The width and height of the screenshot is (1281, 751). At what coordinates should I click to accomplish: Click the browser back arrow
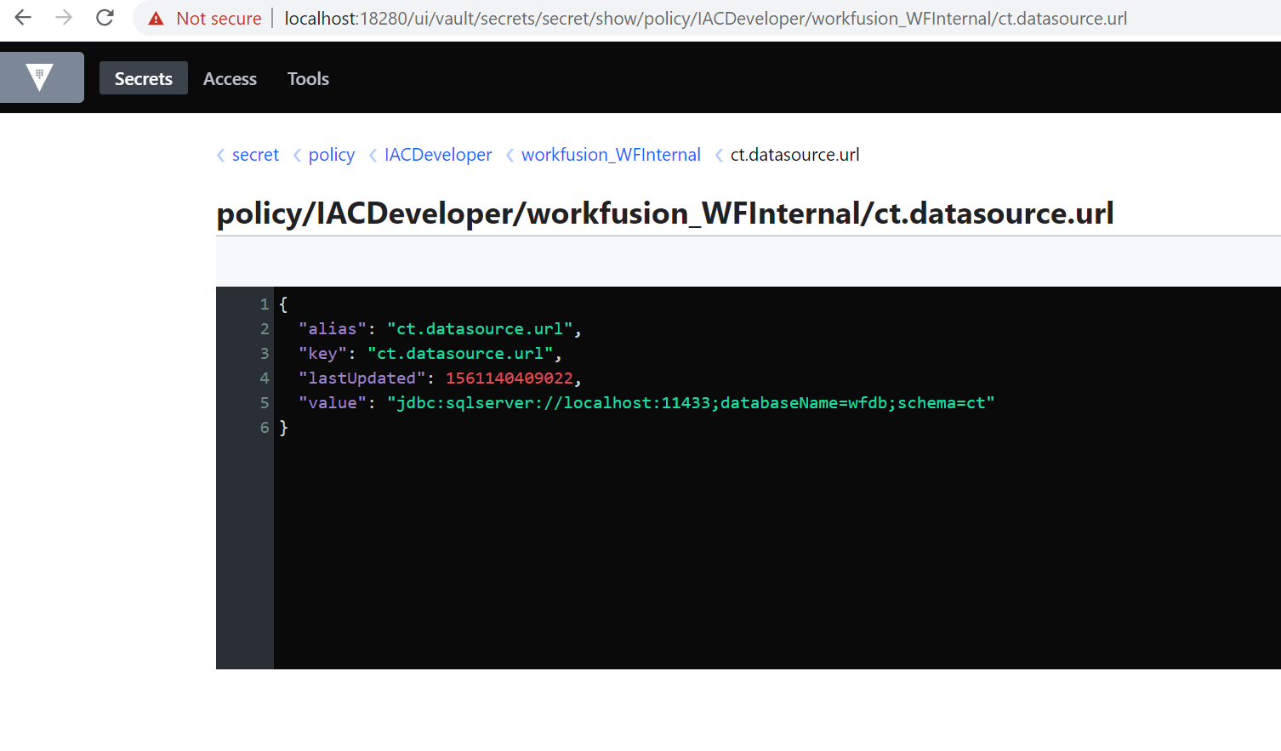tap(23, 18)
